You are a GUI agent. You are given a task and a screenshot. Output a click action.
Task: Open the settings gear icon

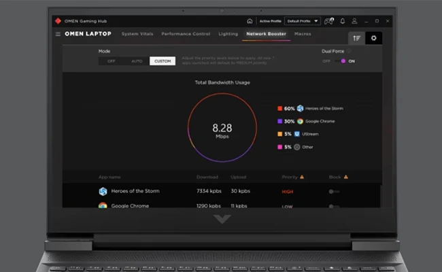374,38
